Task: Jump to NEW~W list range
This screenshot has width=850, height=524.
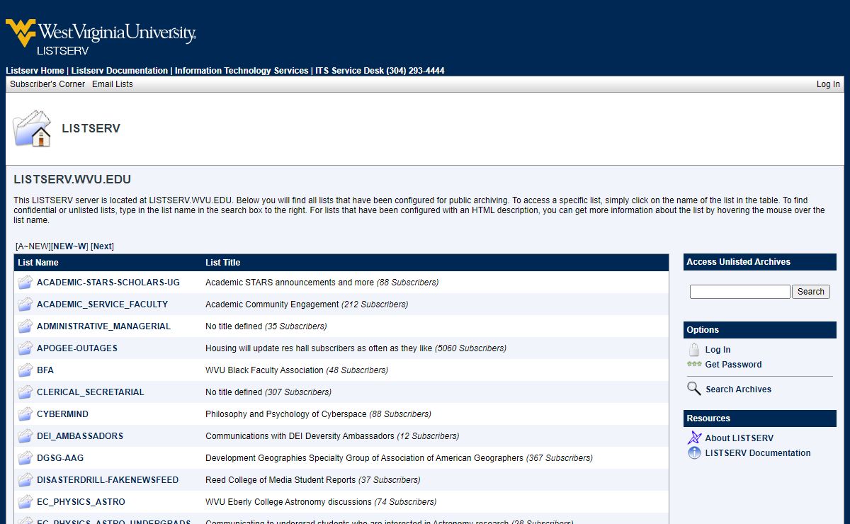Action: tap(69, 246)
